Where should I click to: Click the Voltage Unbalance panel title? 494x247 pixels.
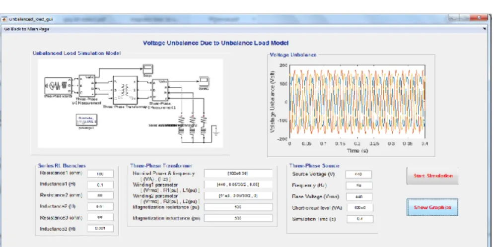(293, 55)
